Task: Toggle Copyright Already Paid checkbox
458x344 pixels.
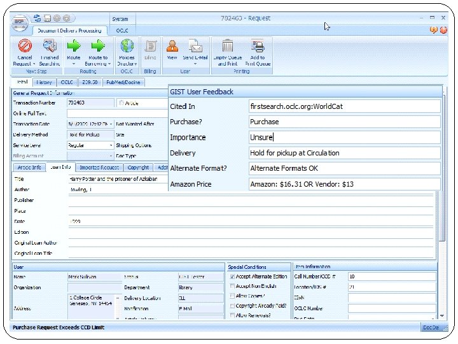Action: (232, 306)
